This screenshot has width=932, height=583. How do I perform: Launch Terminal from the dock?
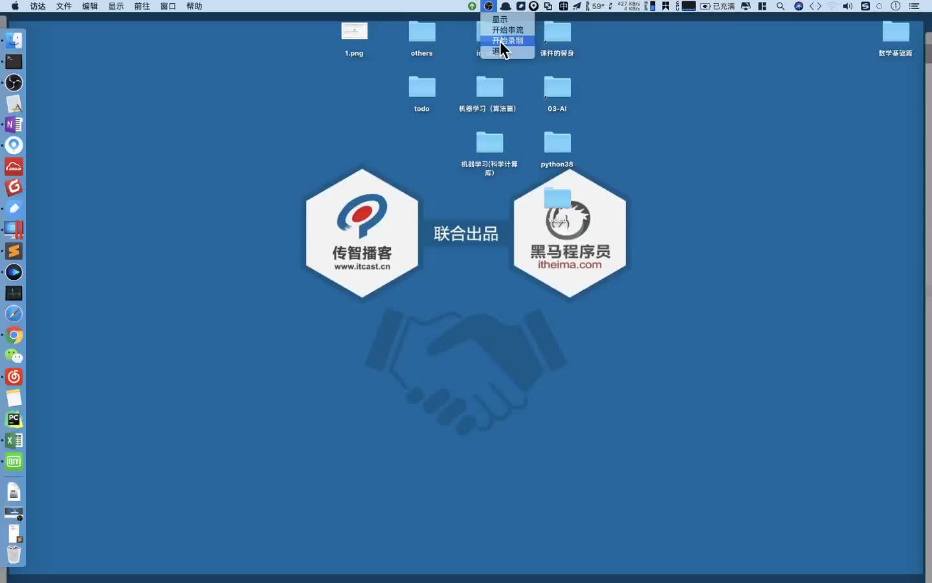14,62
